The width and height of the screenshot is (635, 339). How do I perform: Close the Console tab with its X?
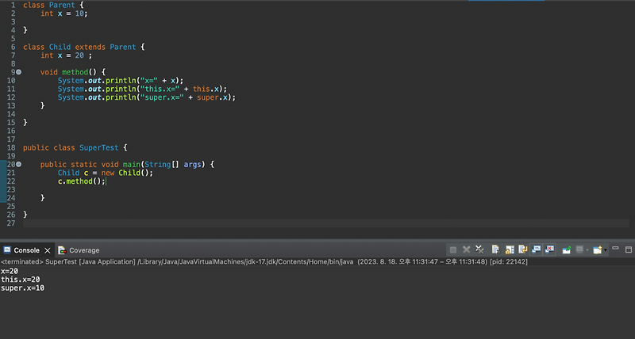click(48, 250)
